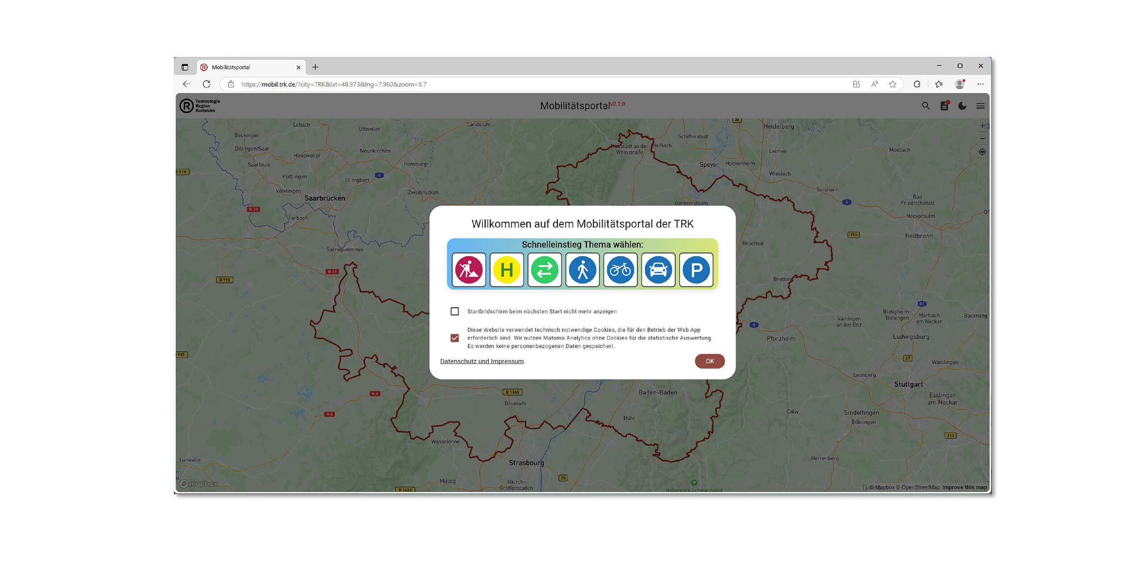
Task: Uncheck the cookies consent checkbox
Action: pyautogui.click(x=454, y=338)
